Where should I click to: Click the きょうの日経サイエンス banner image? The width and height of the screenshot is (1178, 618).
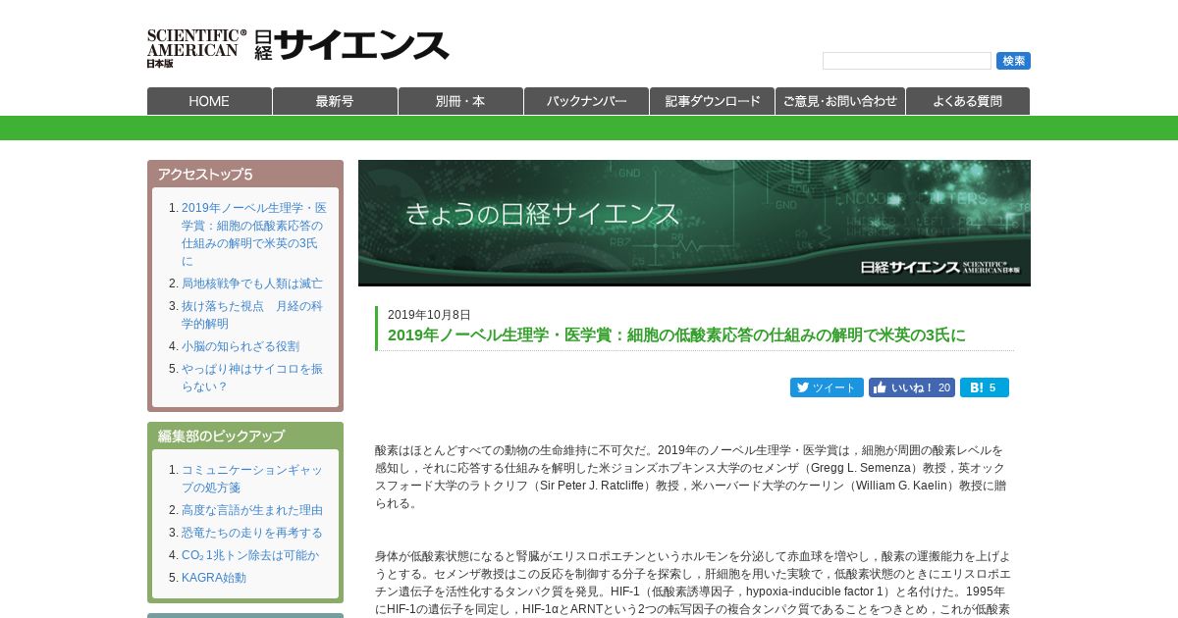[x=694, y=223]
